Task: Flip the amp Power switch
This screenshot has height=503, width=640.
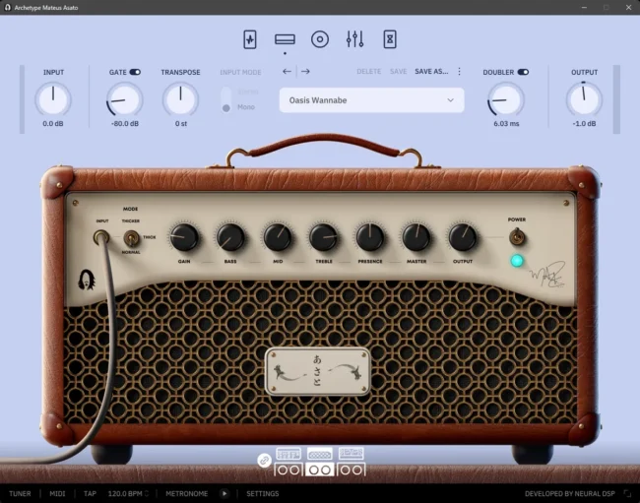Action: [517, 236]
